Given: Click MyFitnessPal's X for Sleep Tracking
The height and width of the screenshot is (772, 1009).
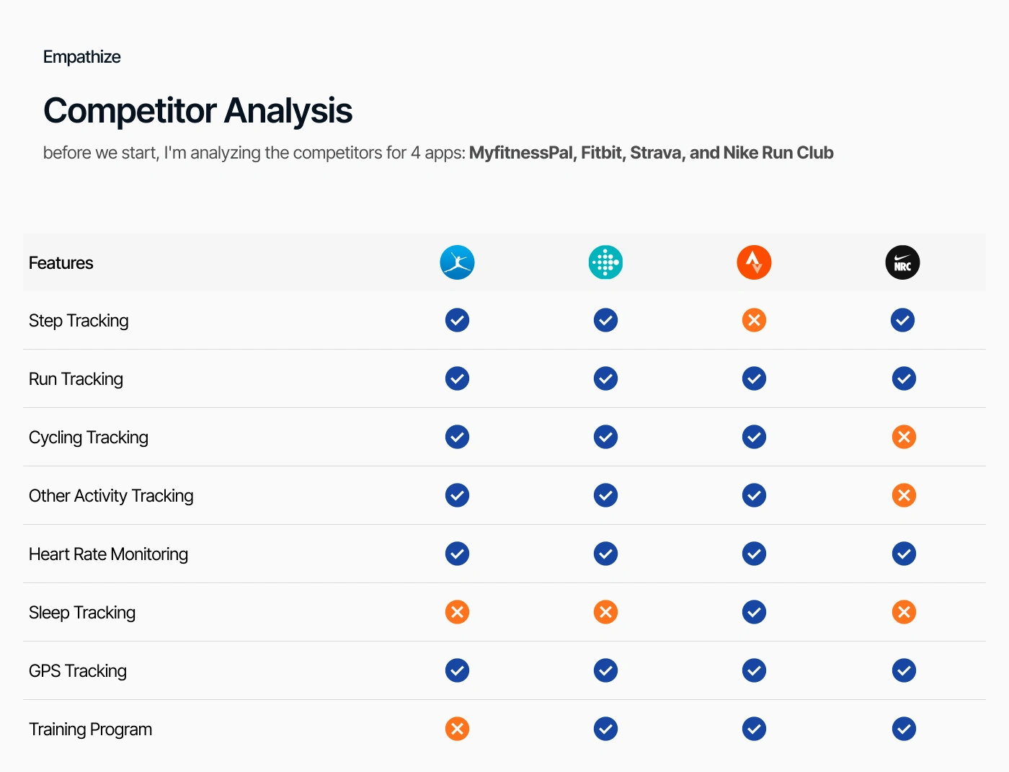Looking at the screenshot, I should pos(457,612).
